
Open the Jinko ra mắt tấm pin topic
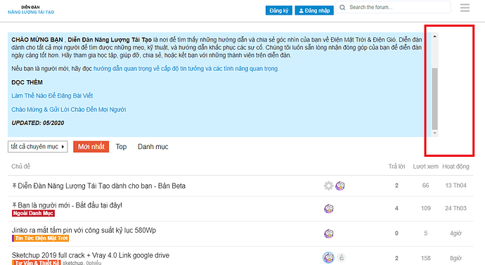point(84,230)
